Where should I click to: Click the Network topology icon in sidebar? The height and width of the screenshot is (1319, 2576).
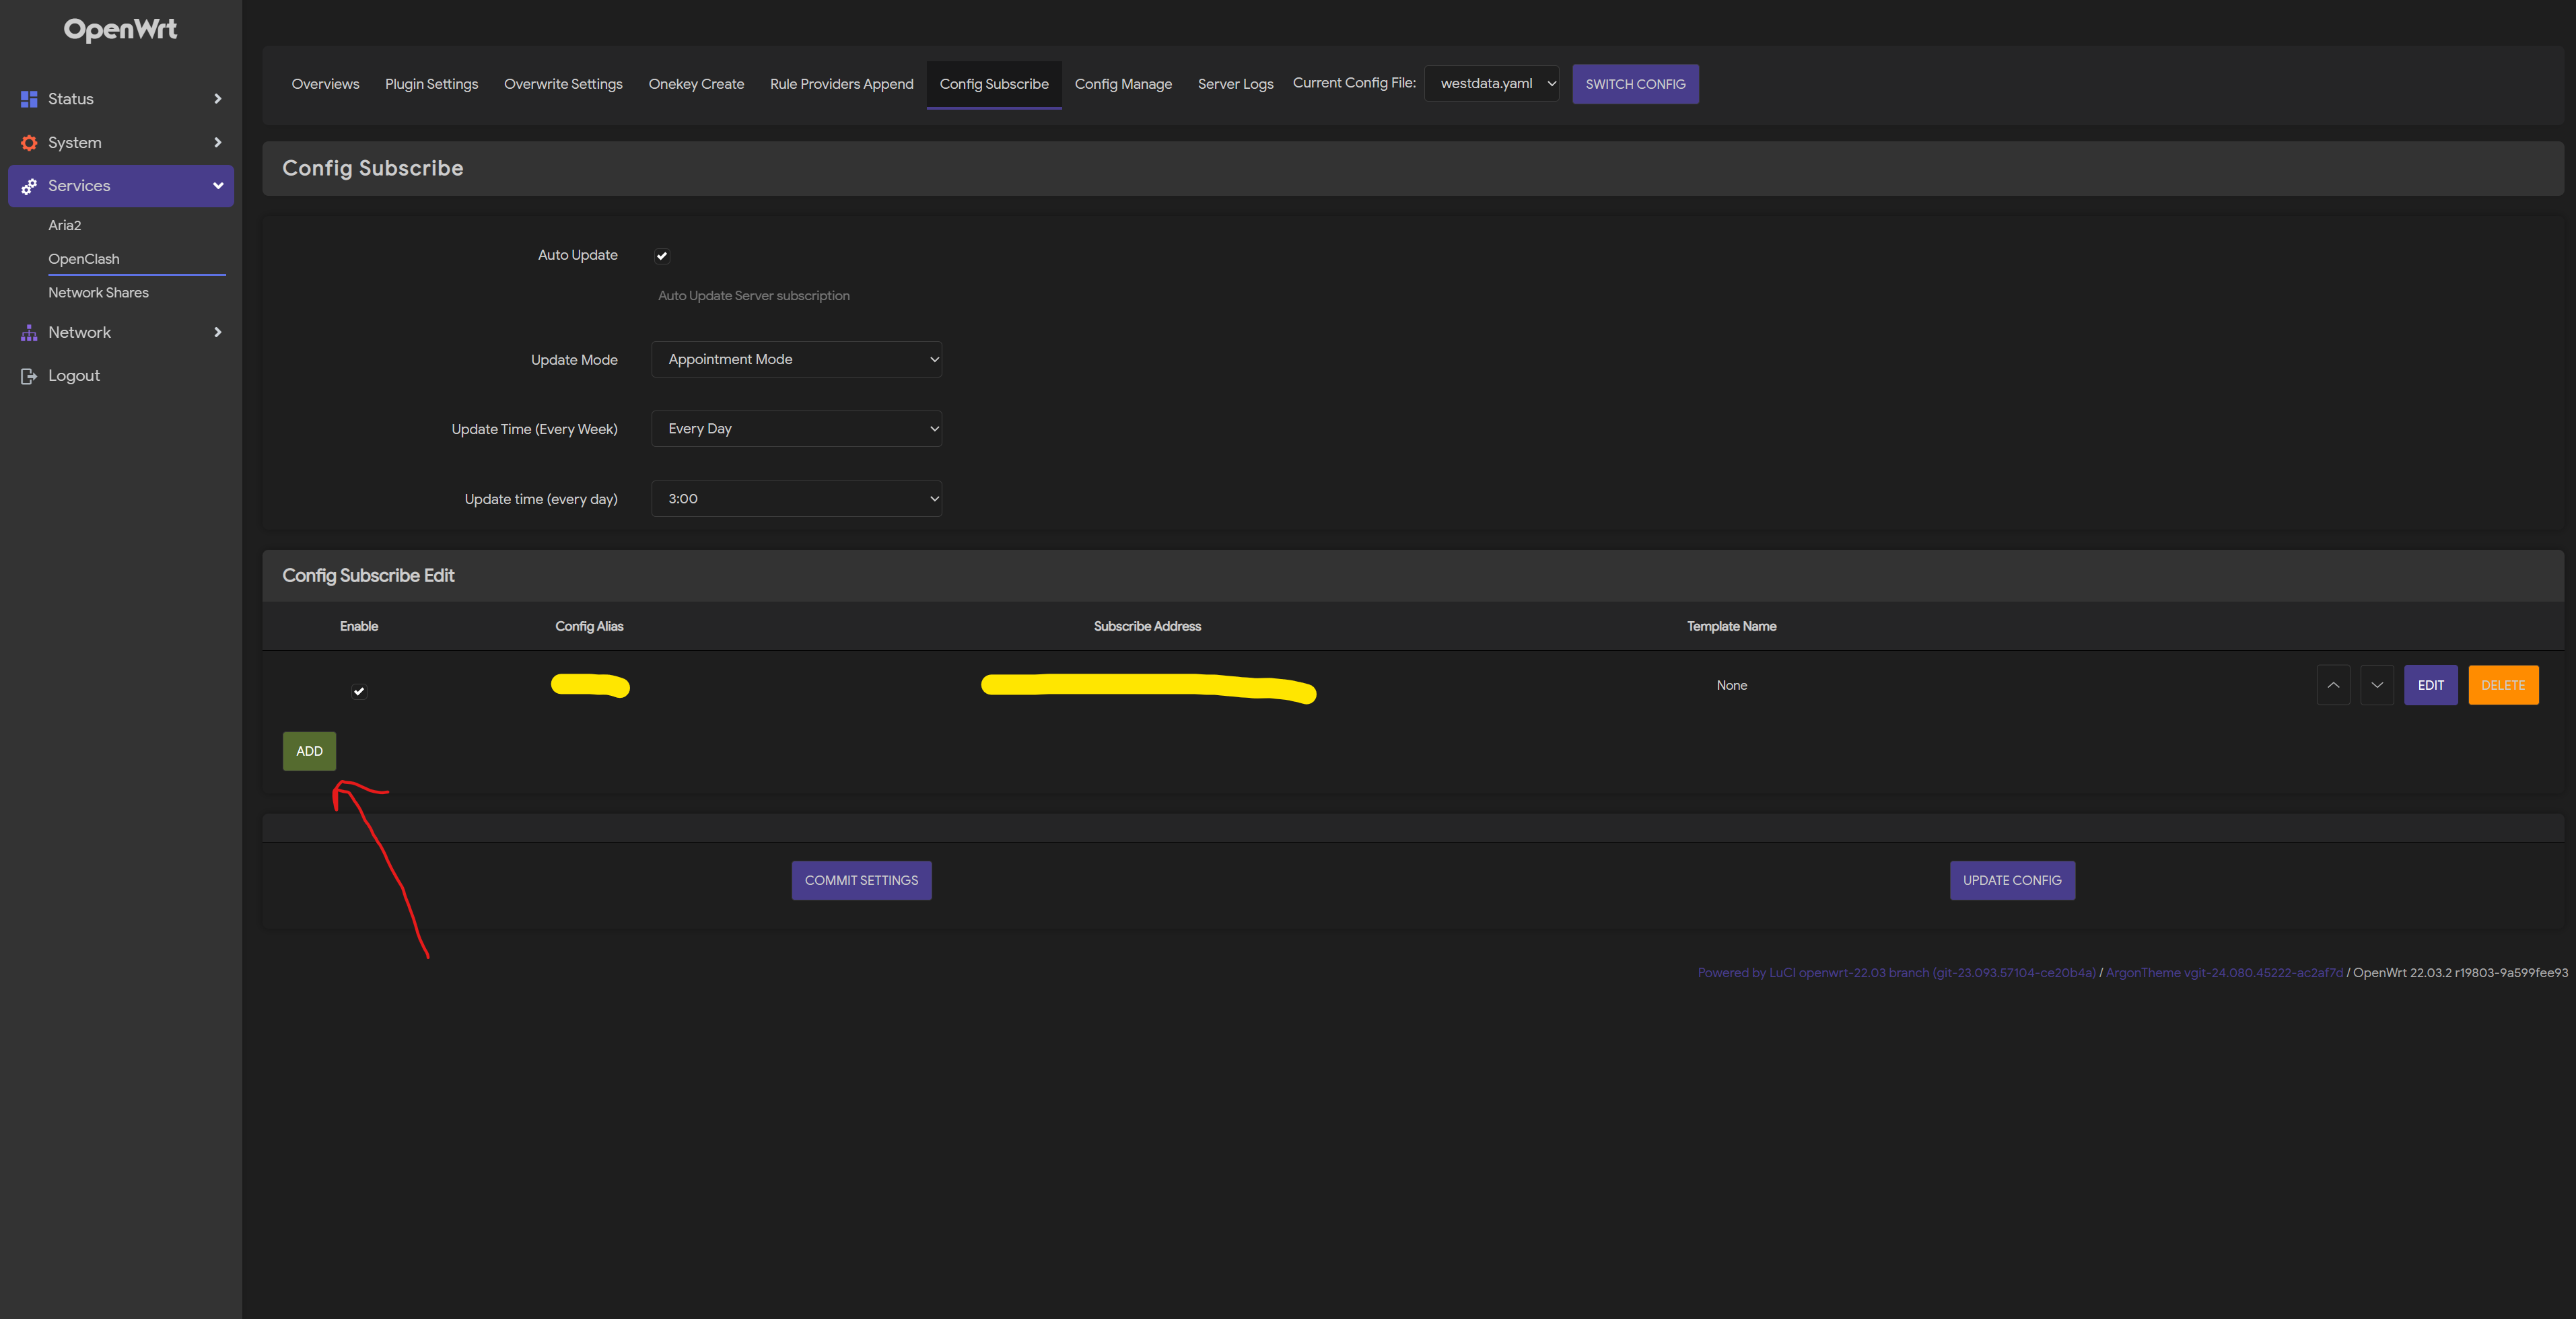(x=29, y=333)
